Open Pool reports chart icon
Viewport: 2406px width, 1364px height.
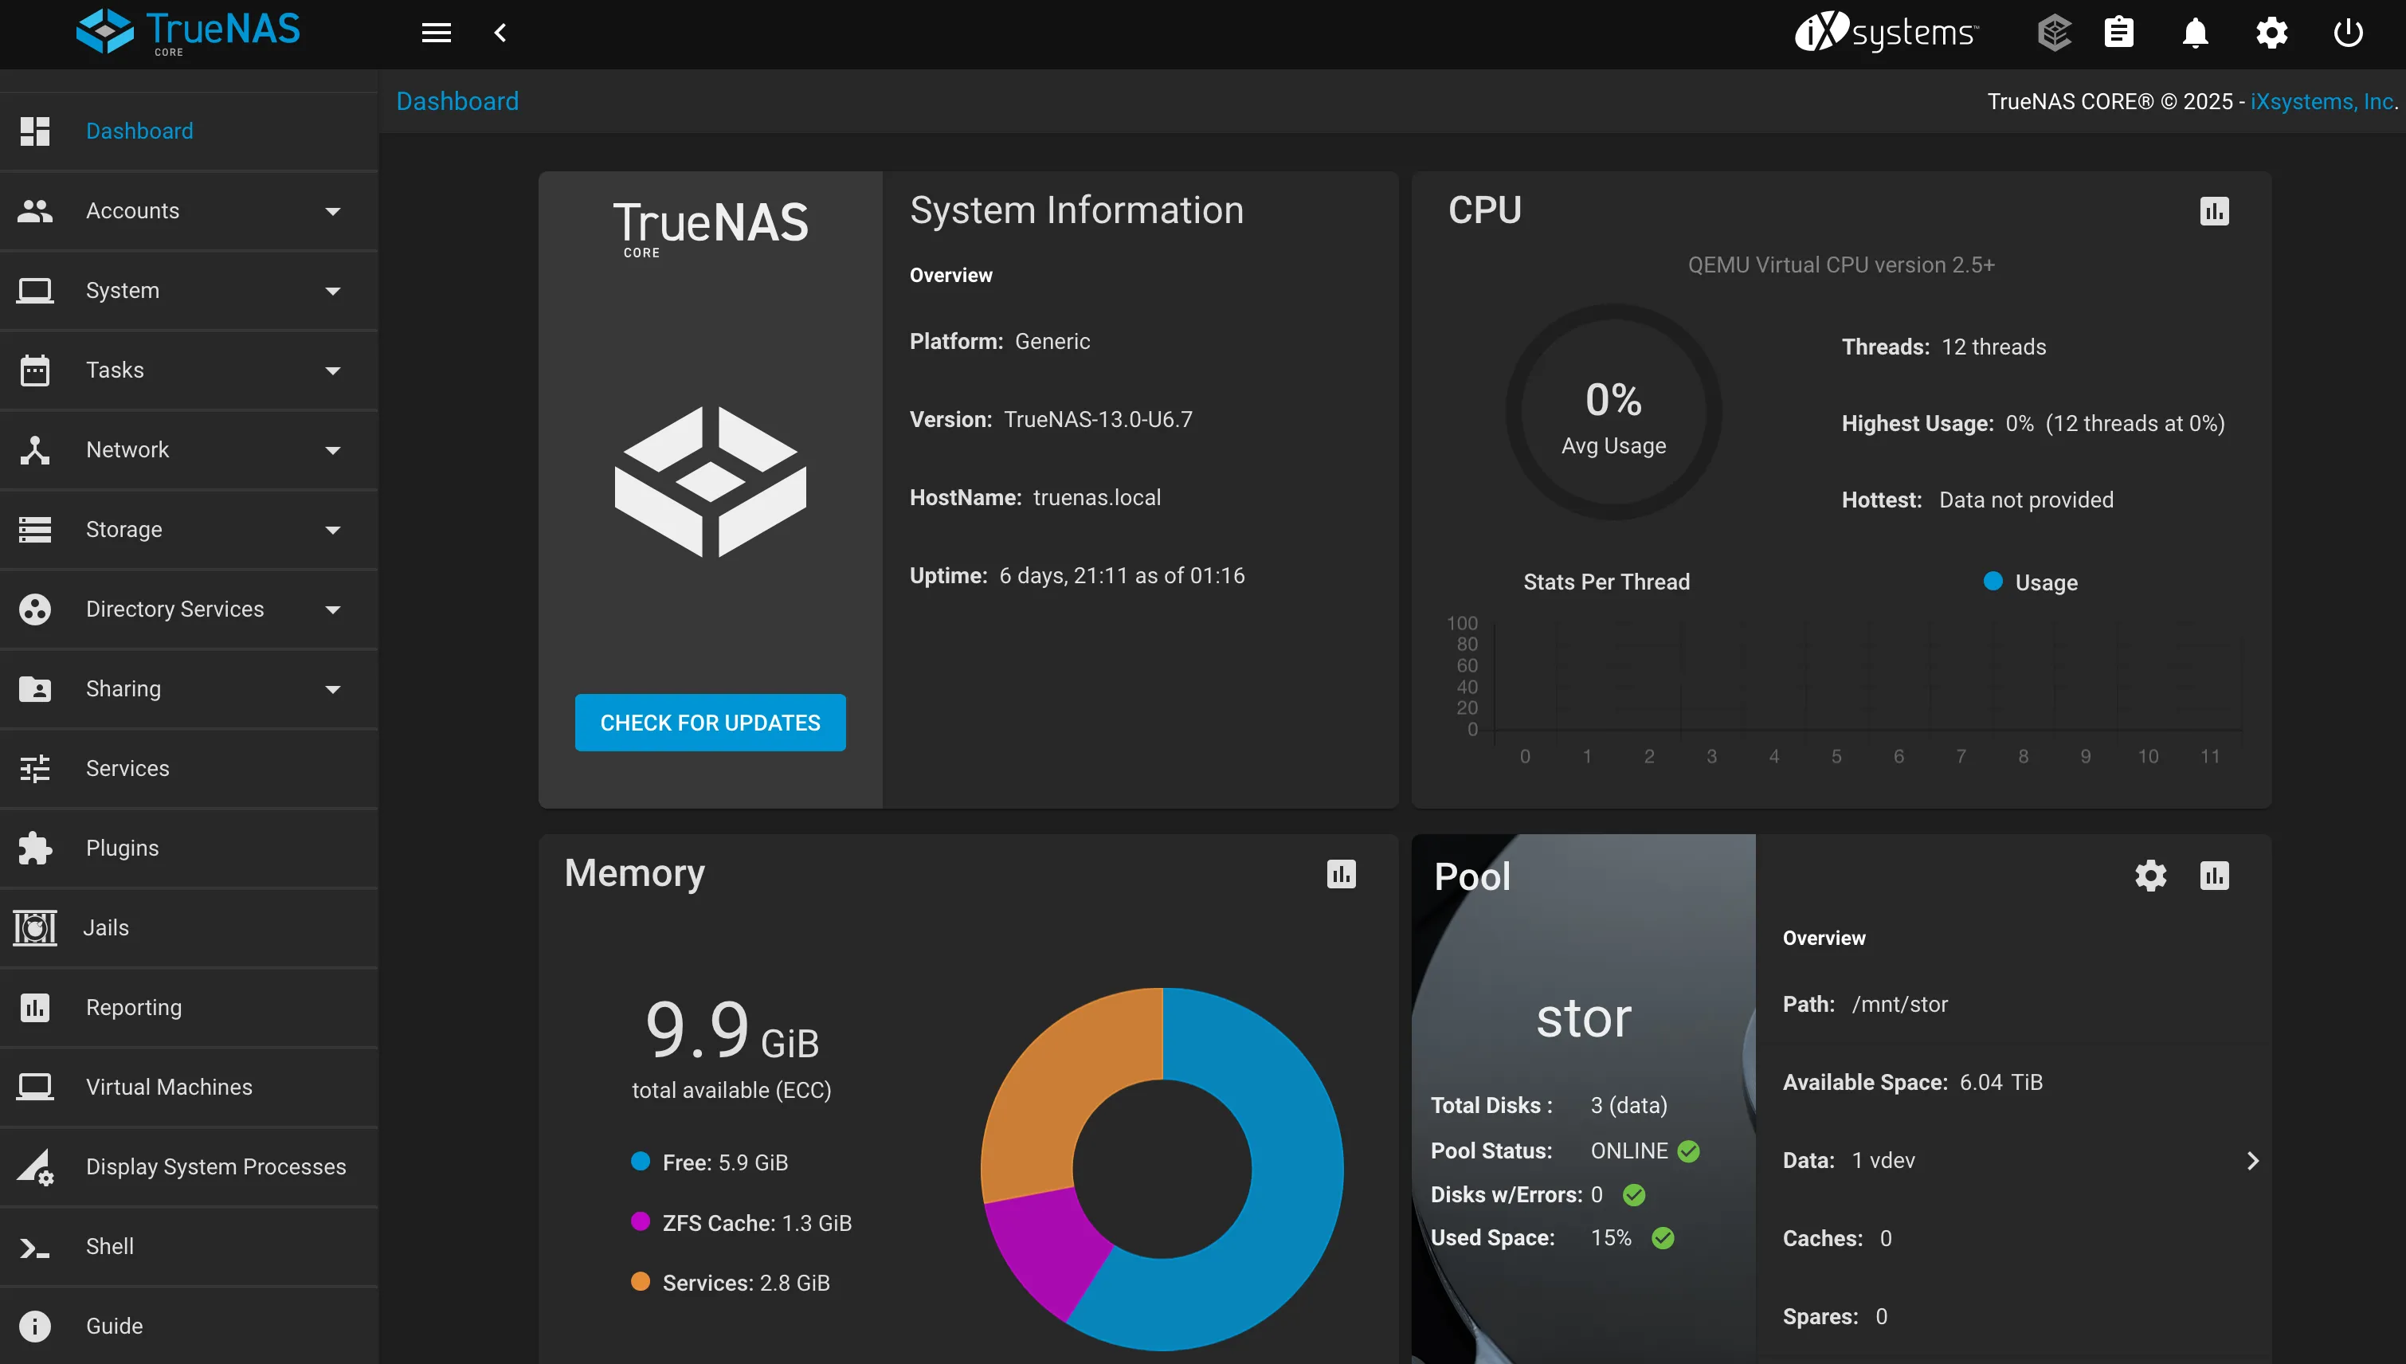[2214, 876]
